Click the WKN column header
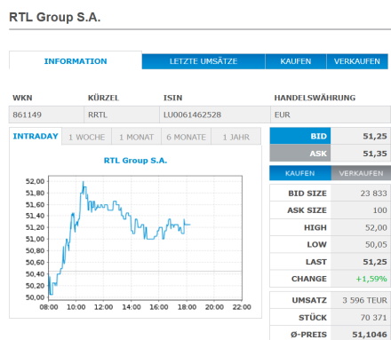This screenshot has width=391, height=340. (22, 98)
